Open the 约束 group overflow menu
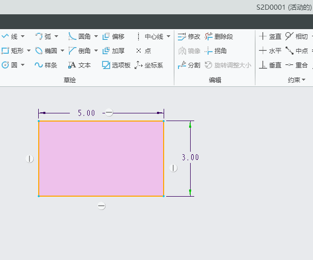The image size is (313, 260). coord(304,80)
